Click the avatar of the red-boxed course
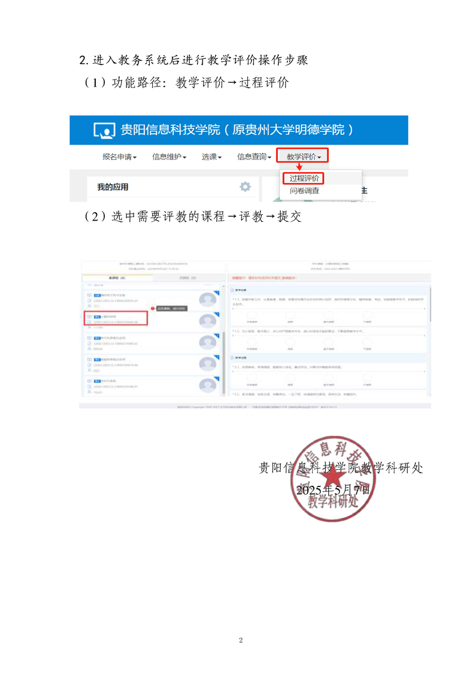 click(208, 320)
